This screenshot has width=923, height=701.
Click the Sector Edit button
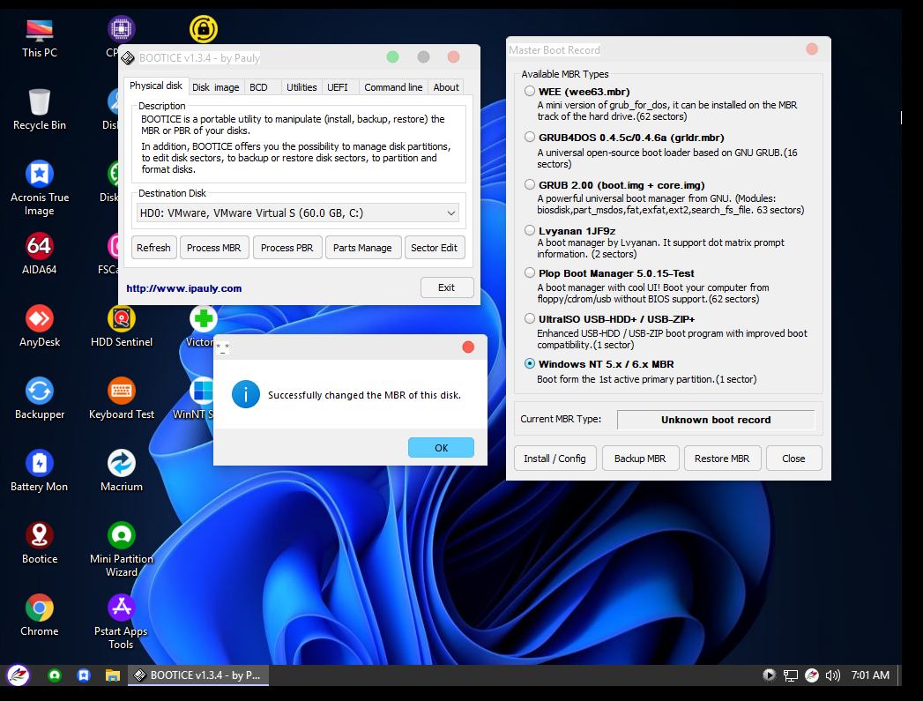pos(434,248)
